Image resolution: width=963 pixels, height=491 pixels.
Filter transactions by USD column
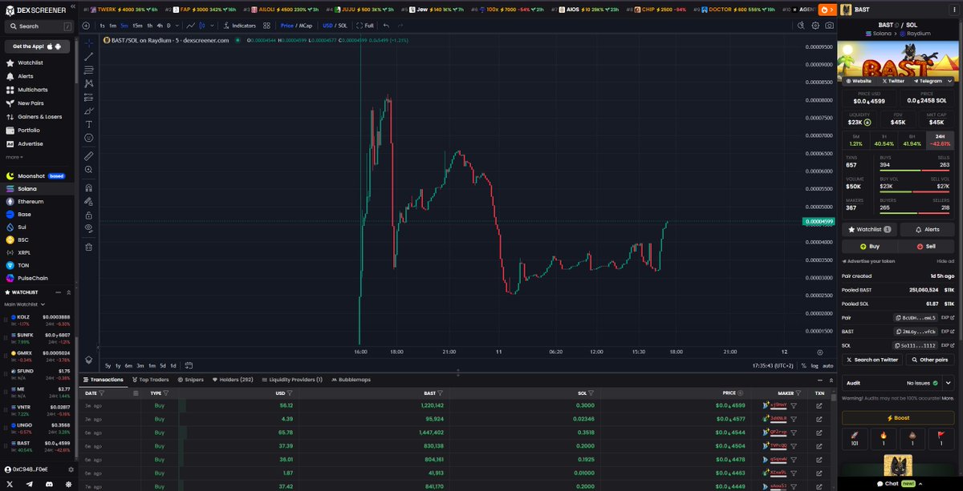(x=289, y=393)
